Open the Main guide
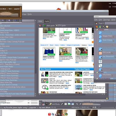This screenshot has height=116, width=116. (50, 26)
